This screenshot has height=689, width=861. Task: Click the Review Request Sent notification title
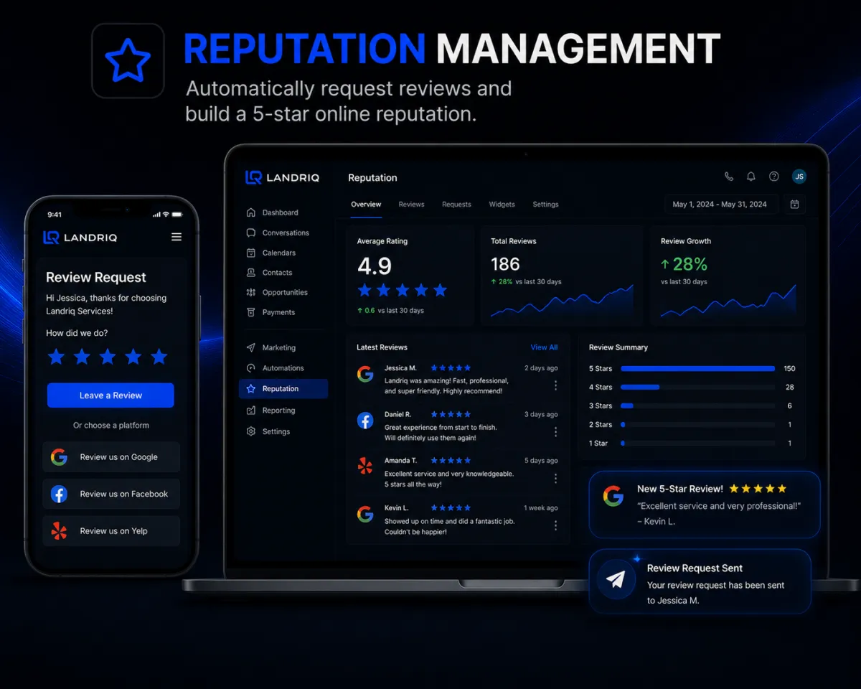[695, 568]
